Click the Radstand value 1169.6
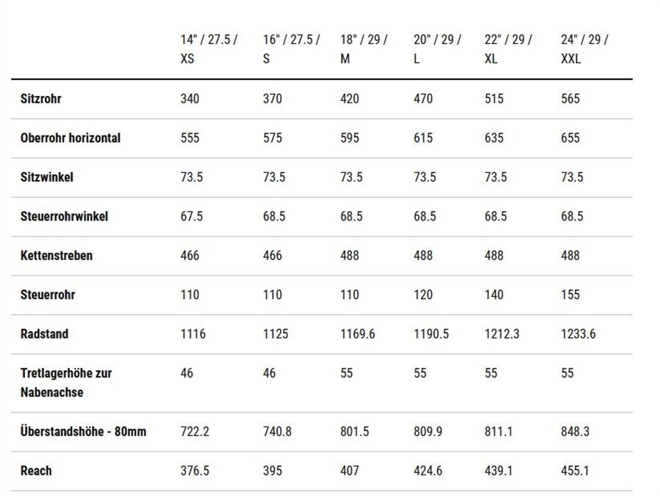660x496 pixels. [x=357, y=334]
